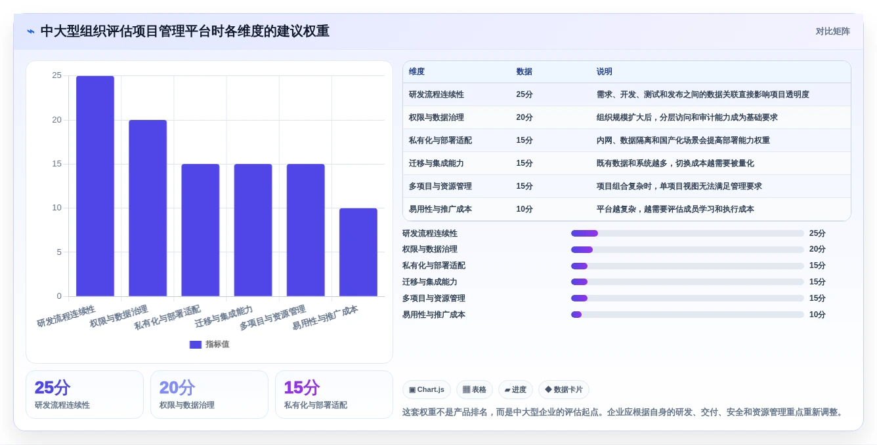The width and height of the screenshot is (877, 445).
Task: Click the 权限与数据治理 progress bar
Action: coord(687,250)
